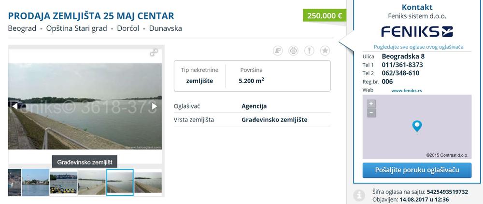
Task: Click the info icon near Šifra oglasa
Action: click(357, 195)
